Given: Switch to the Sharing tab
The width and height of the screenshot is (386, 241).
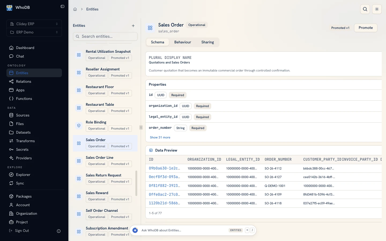Looking at the screenshot, I should tap(207, 42).
